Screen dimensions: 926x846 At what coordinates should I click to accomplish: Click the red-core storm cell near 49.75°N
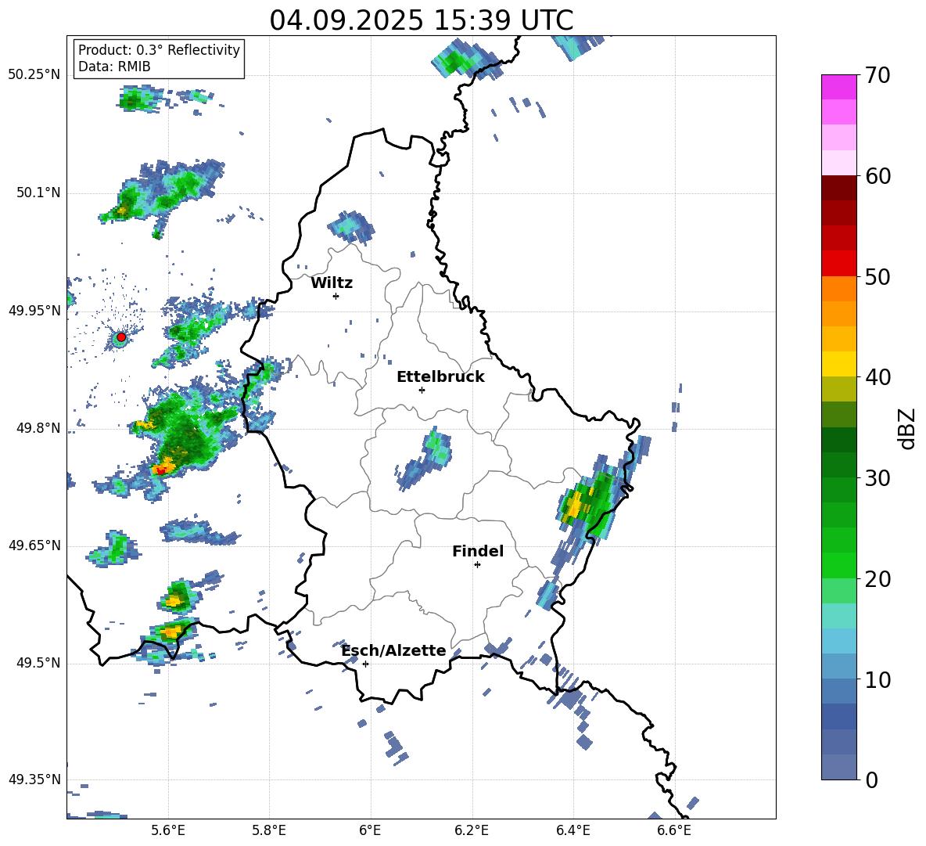click(x=163, y=469)
